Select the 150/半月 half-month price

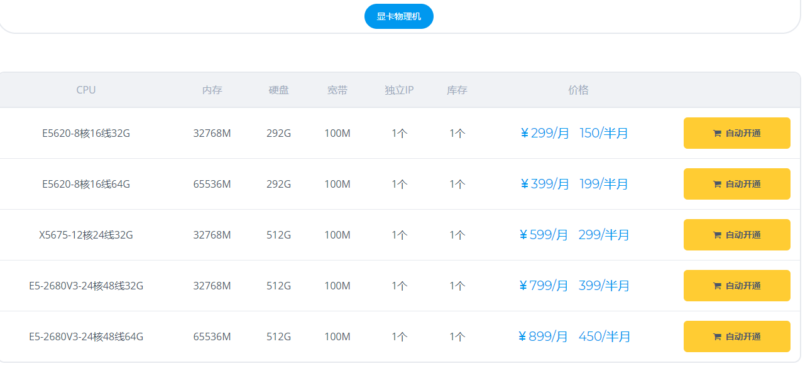[603, 133]
